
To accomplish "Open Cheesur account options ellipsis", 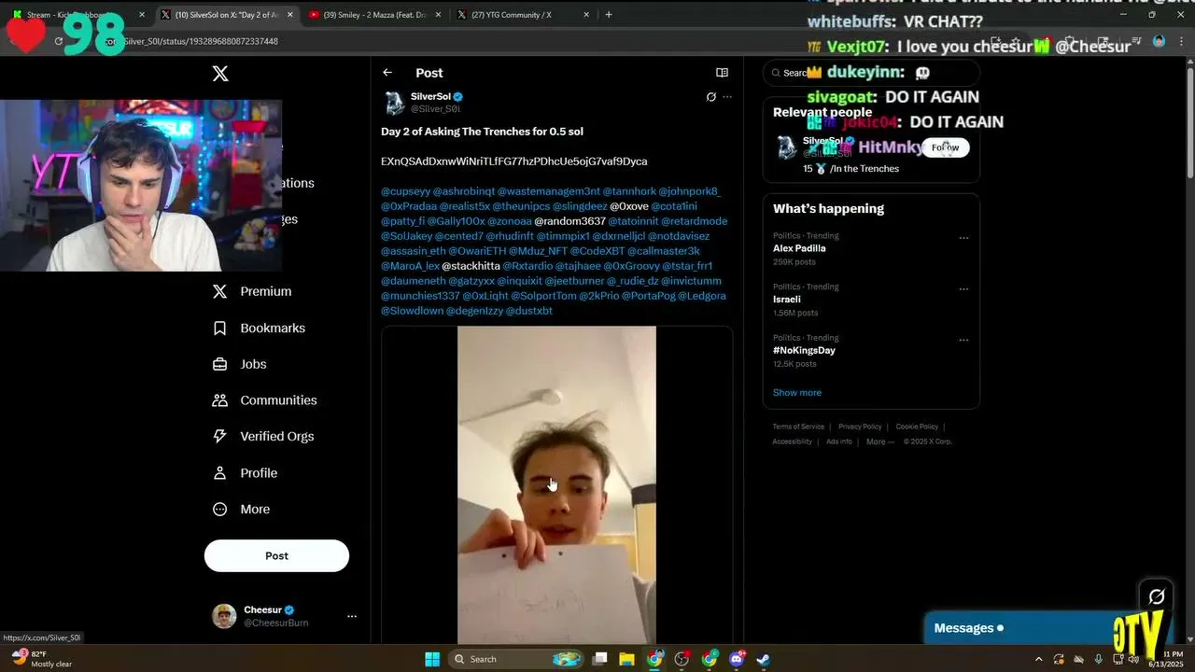I will pyautogui.click(x=352, y=616).
